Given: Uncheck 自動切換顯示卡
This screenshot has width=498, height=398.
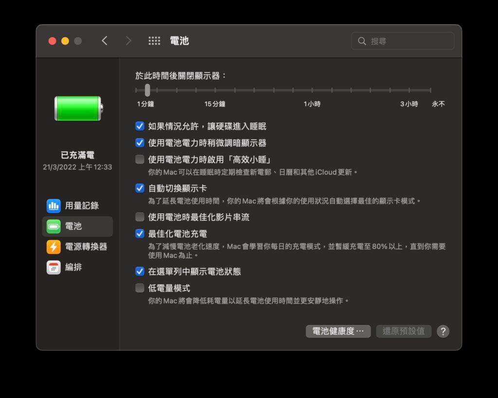Looking at the screenshot, I should pyautogui.click(x=140, y=187).
